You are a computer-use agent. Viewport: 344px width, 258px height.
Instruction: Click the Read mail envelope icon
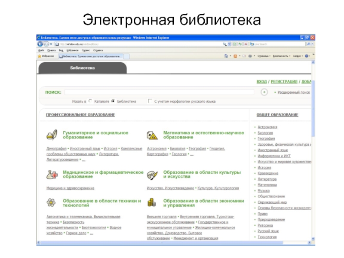click(244, 56)
